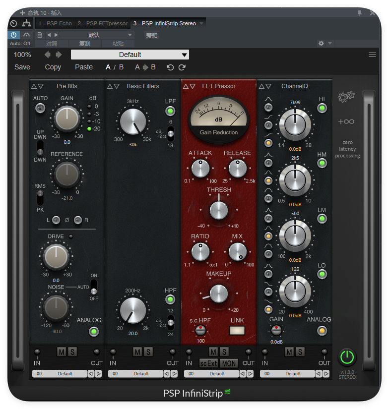Viewport: 389px width, 409px height.
Task: Click 对照 compare button
Action: (52, 44)
